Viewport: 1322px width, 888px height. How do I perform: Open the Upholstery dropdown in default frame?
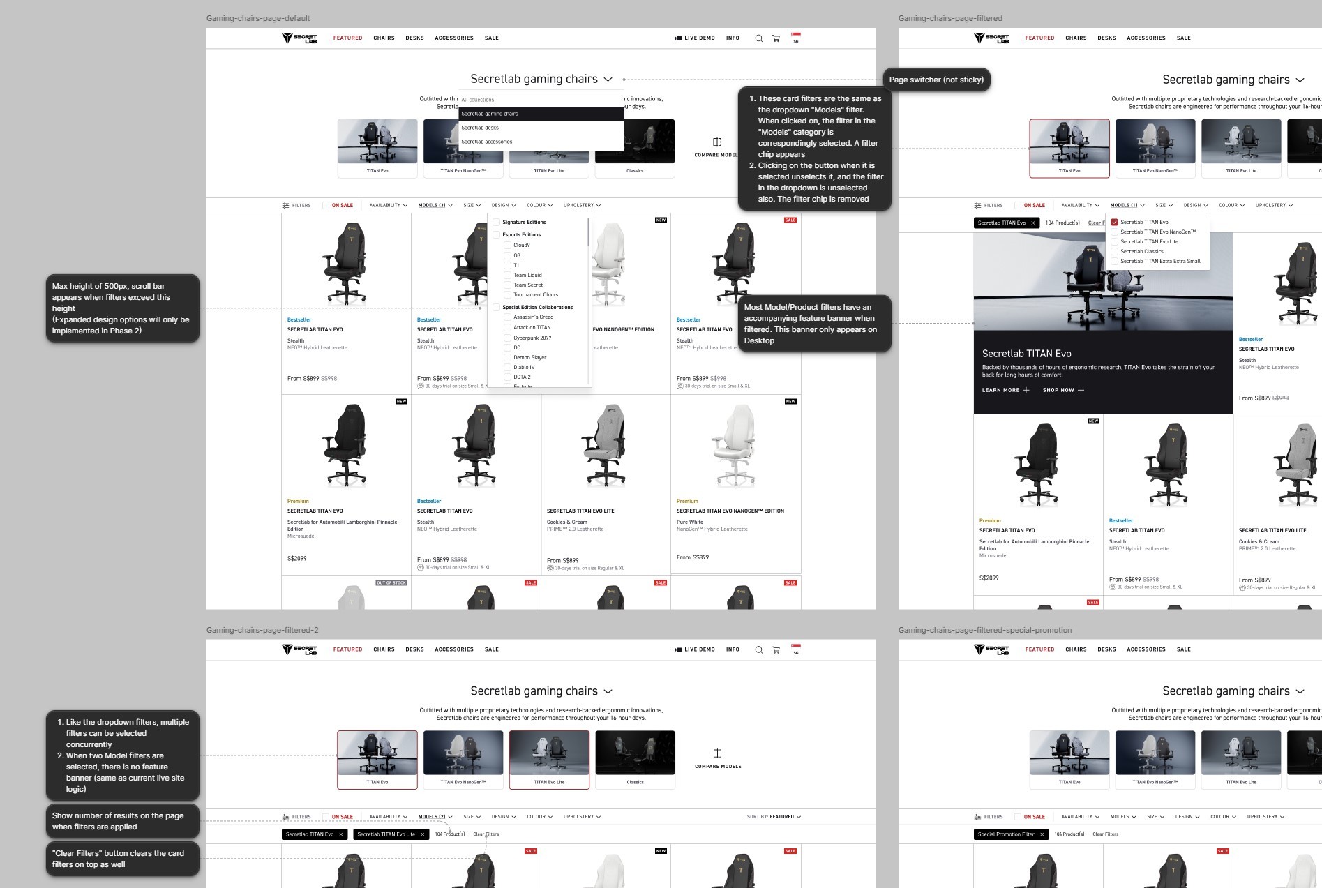582,206
